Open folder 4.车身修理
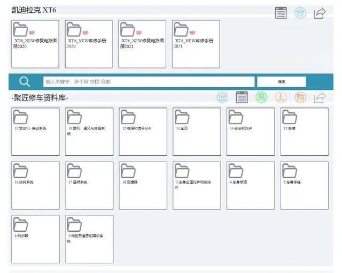 (251, 185)
